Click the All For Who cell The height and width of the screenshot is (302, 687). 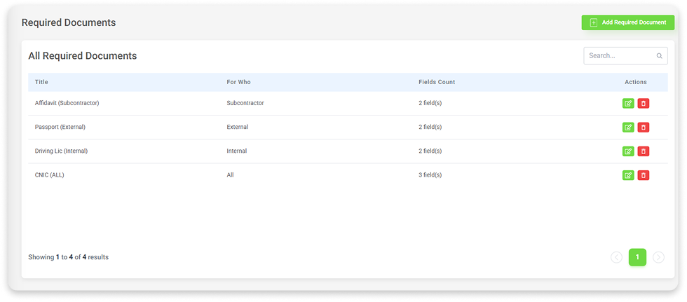tap(230, 175)
